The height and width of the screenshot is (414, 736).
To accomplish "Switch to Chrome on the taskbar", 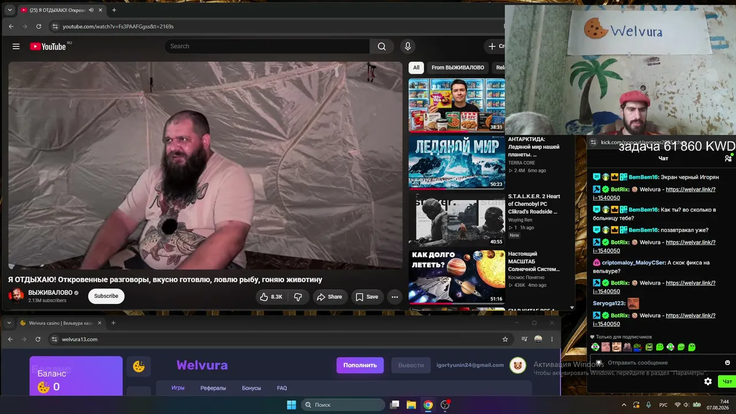I will point(428,405).
